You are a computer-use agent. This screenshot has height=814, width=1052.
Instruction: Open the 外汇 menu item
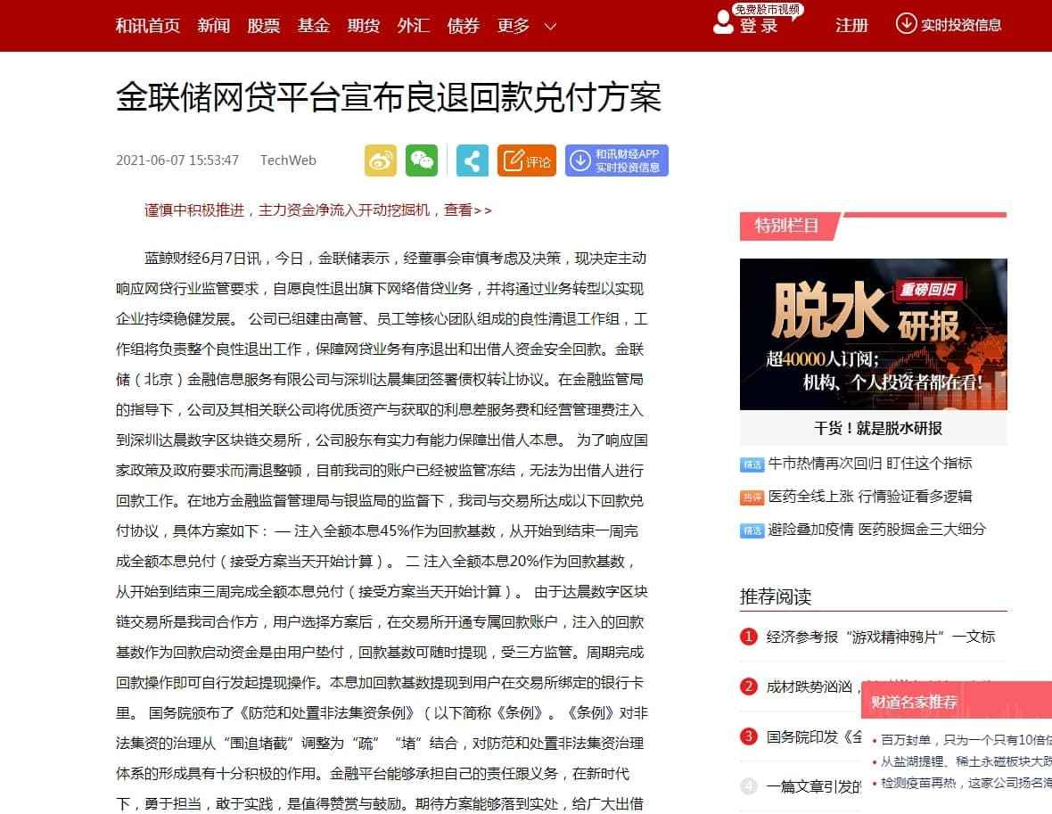coord(414,26)
